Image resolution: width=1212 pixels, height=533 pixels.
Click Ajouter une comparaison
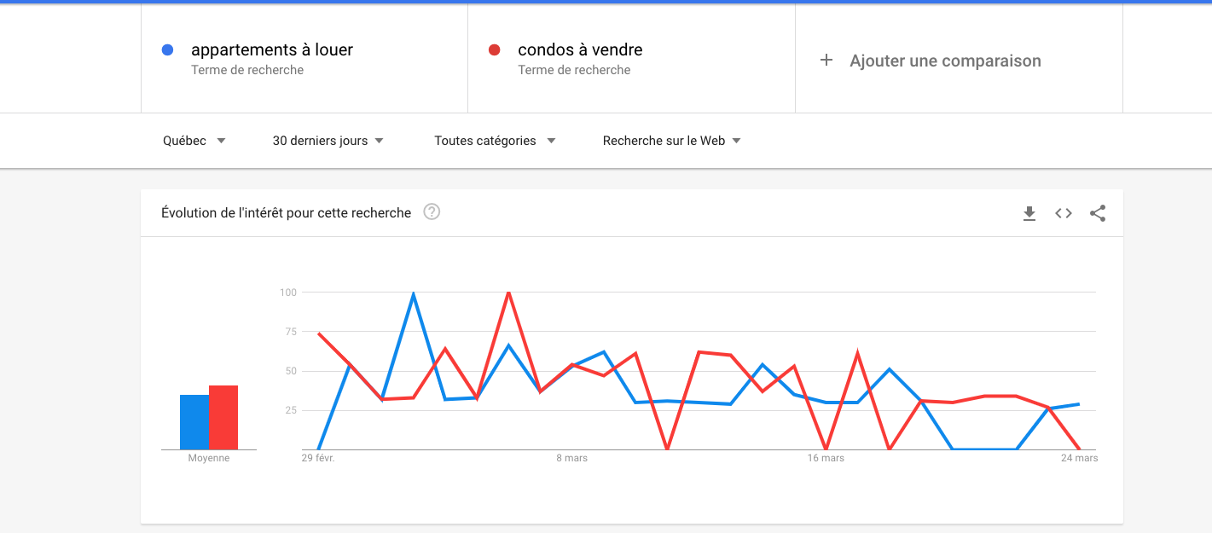click(946, 61)
